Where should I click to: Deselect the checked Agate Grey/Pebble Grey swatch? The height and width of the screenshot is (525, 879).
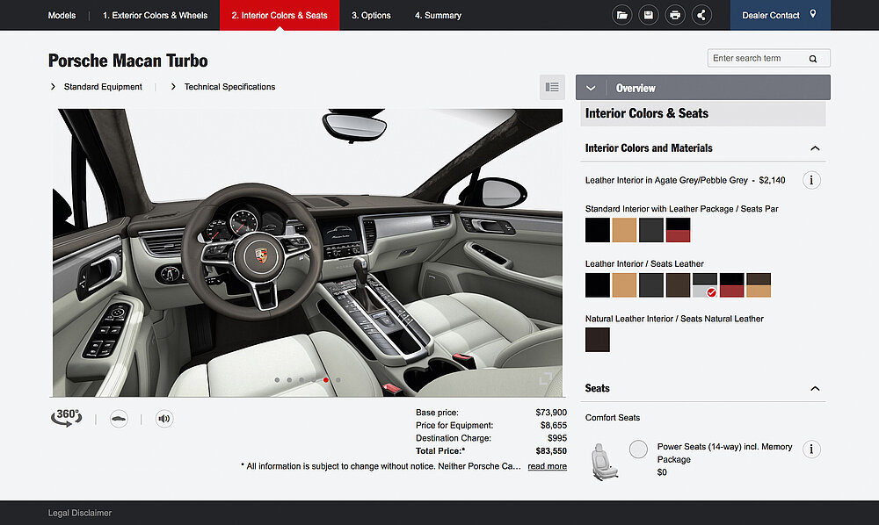[705, 285]
